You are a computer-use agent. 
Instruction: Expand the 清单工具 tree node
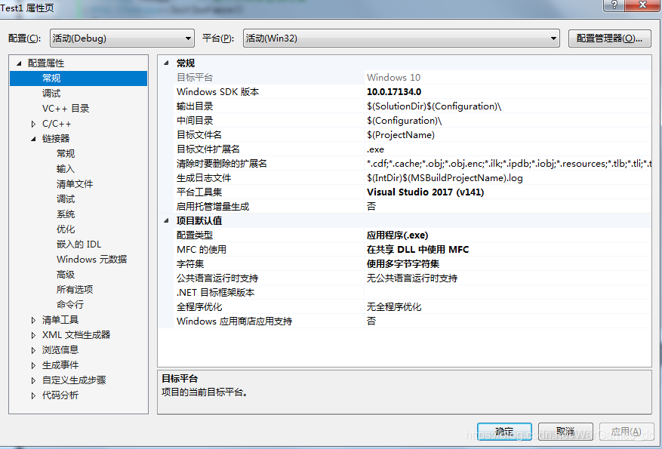33,320
